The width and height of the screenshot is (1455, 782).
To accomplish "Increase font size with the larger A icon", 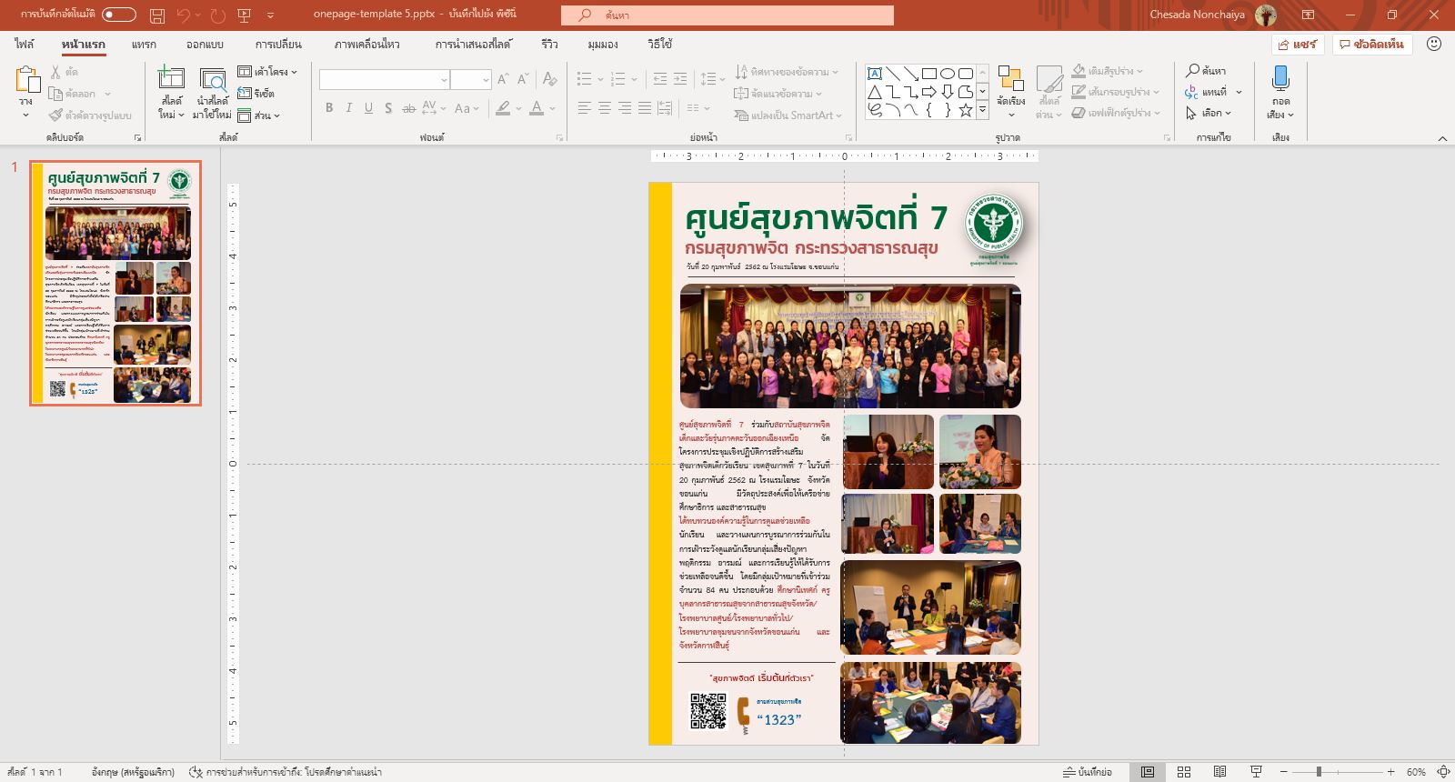I will [x=503, y=79].
